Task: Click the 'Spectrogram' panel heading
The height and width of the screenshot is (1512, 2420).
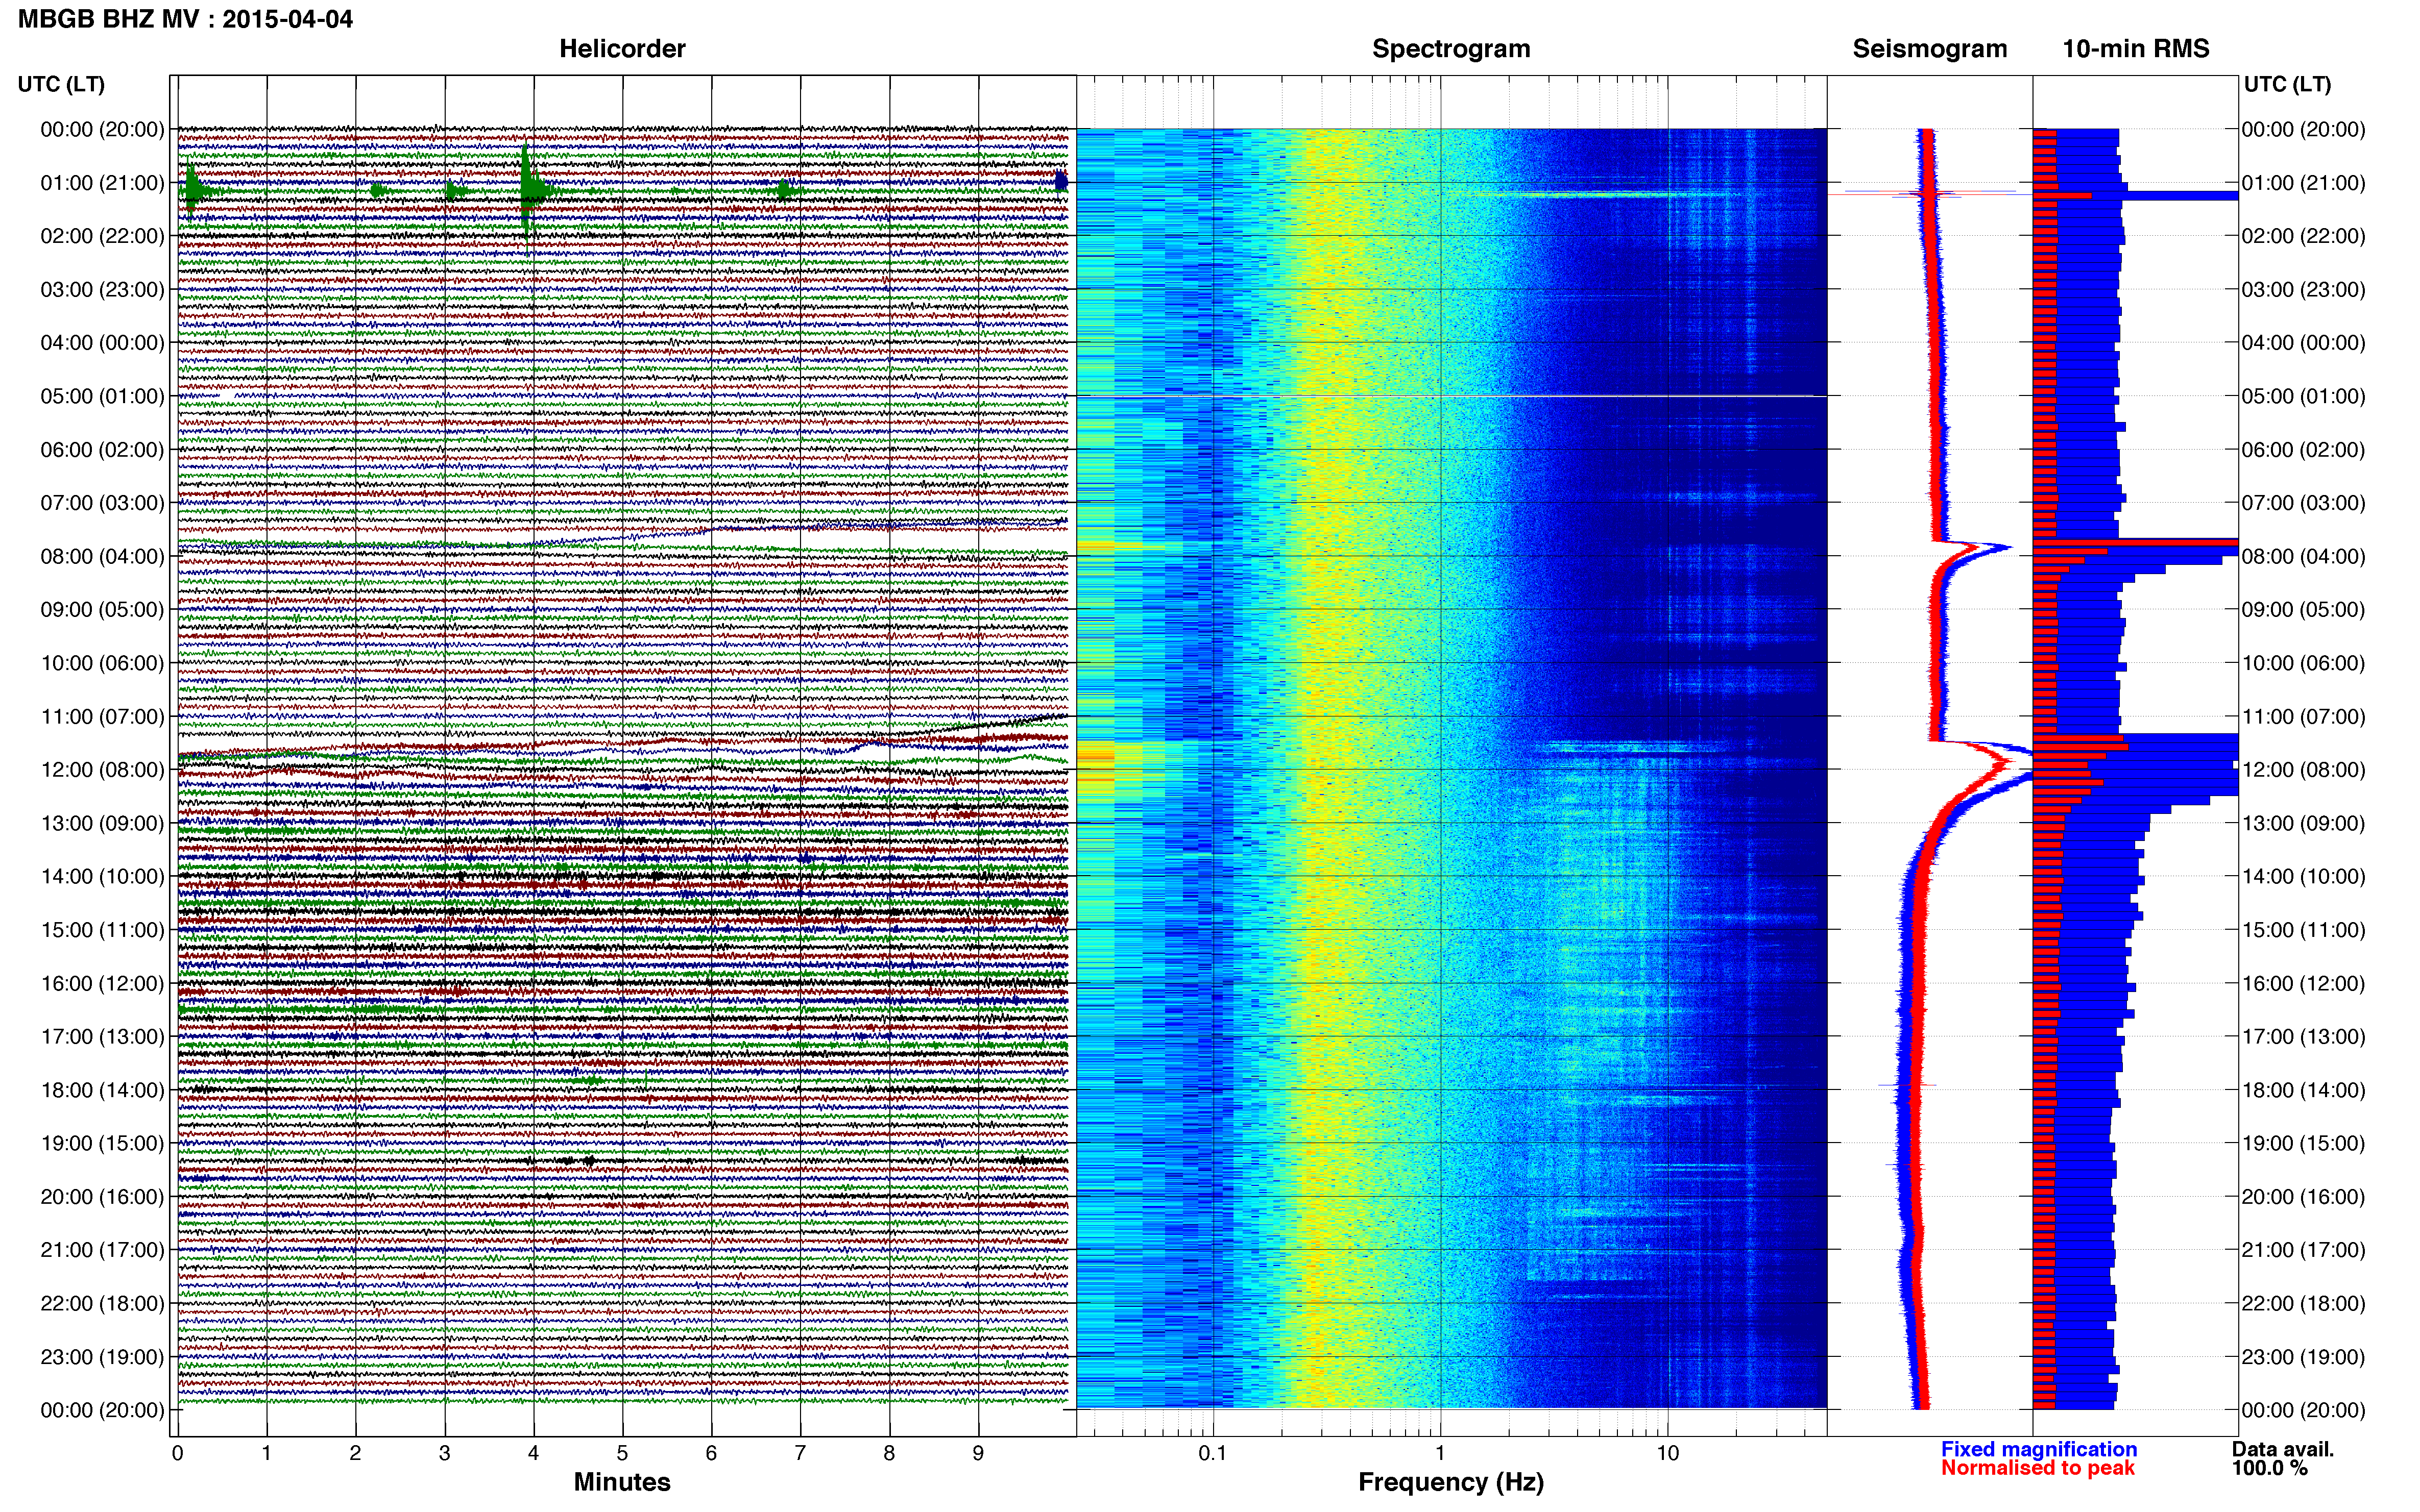Action: pos(1450,49)
